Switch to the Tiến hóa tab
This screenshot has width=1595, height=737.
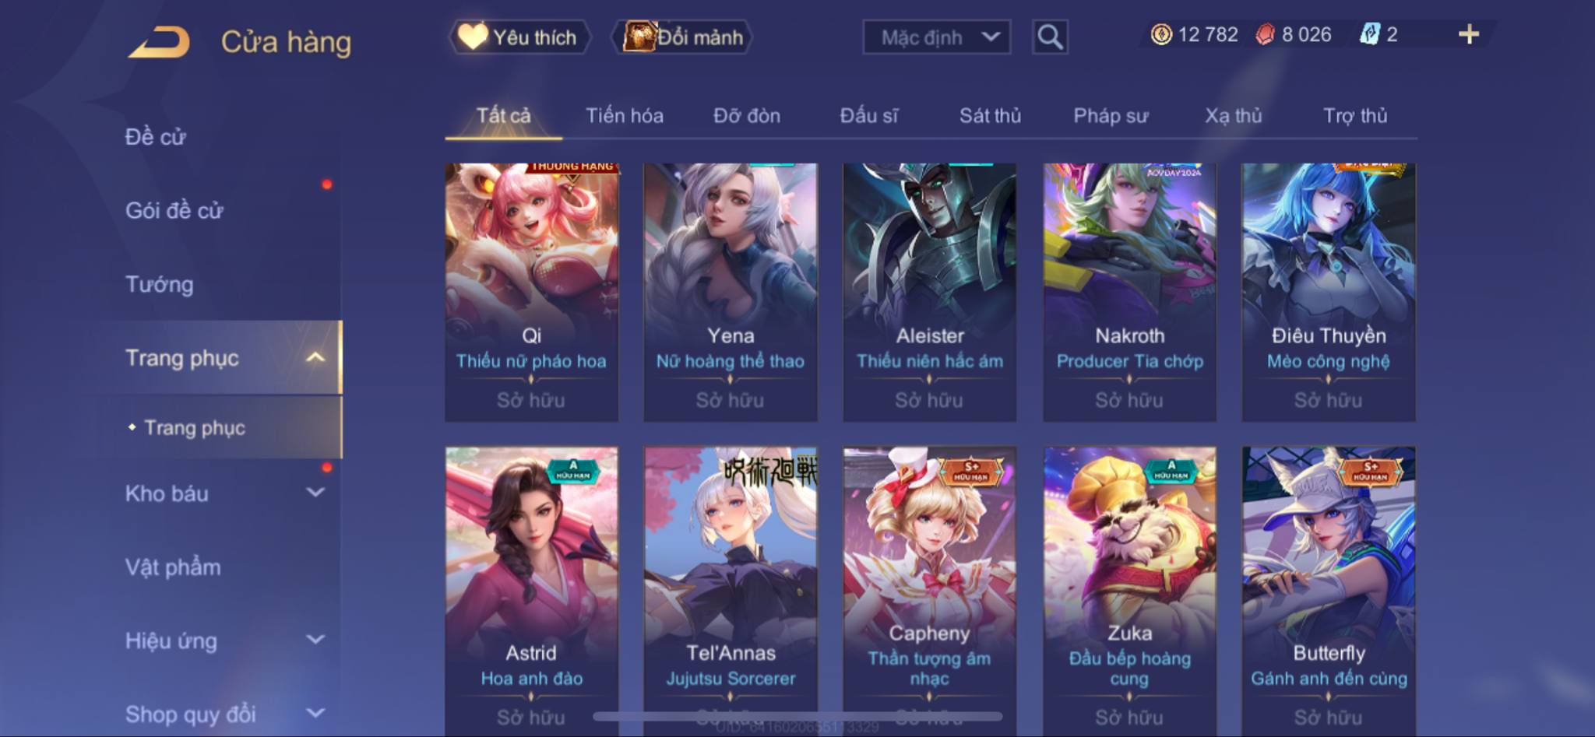click(x=624, y=116)
